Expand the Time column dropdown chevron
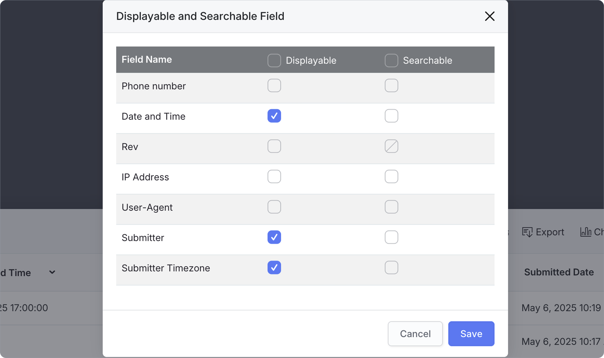Viewport: 604px width, 358px height. coord(52,272)
